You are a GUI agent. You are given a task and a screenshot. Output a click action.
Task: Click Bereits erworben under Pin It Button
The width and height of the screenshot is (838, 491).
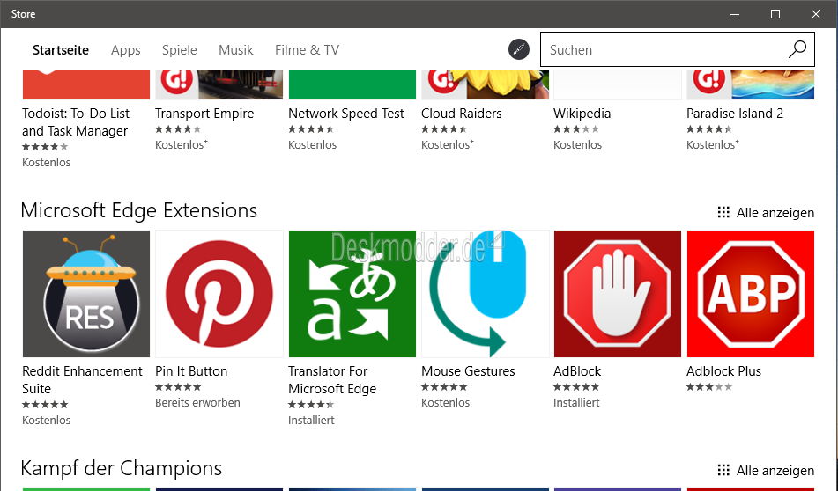pyautogui.click(x=197, y=402)
